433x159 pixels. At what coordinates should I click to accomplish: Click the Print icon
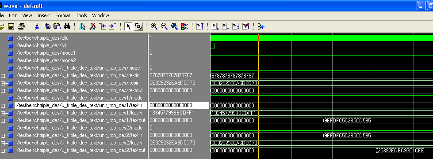(x=21, y=26)
